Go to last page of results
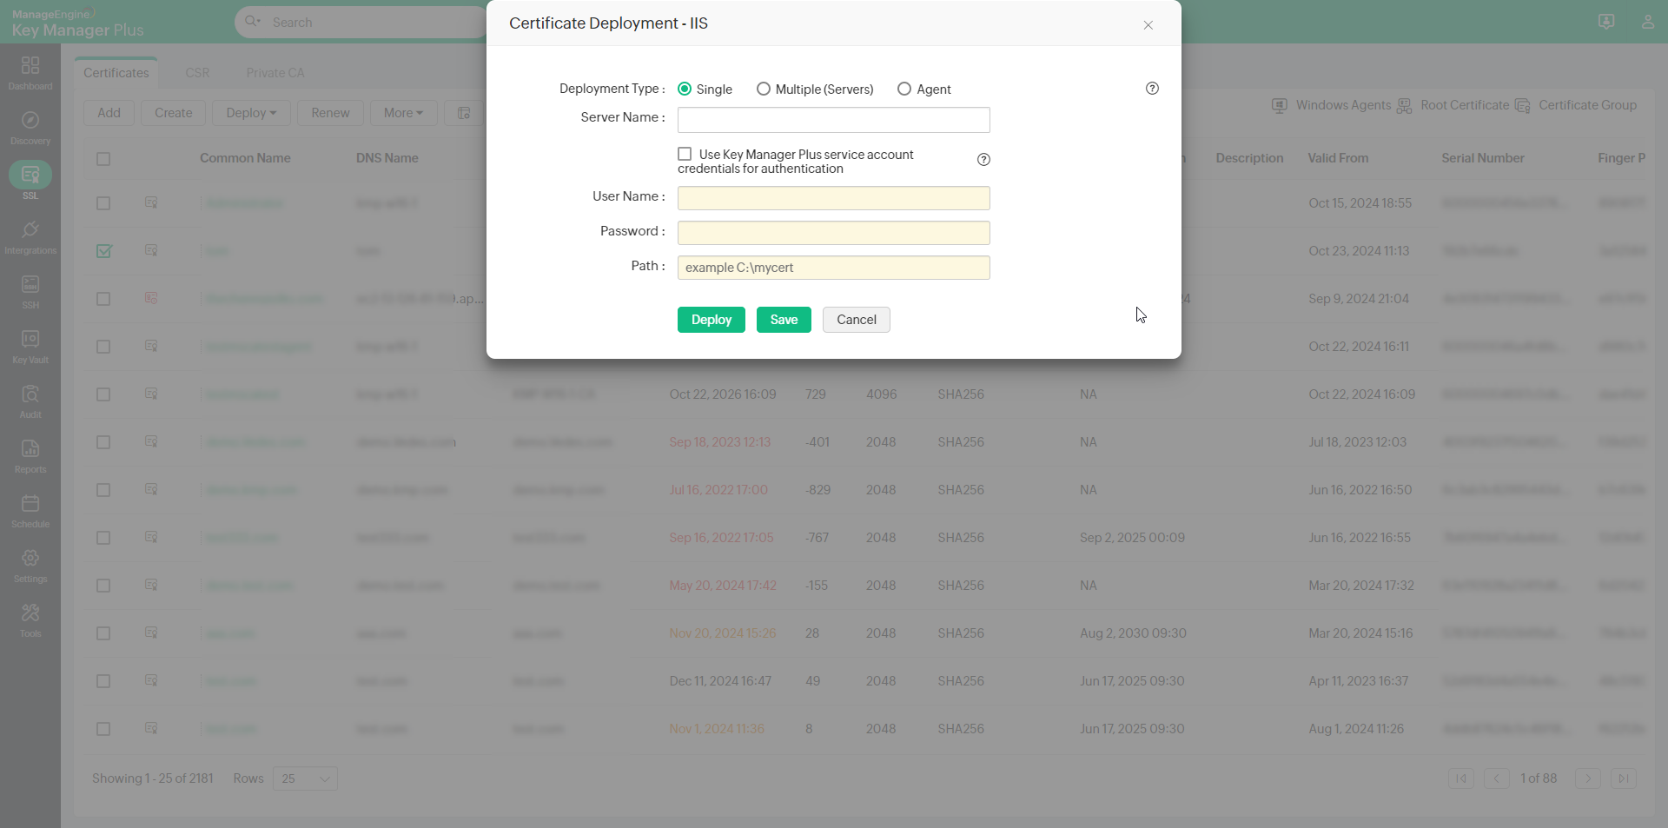This screenshot has height=828, width=1668. pyautogui.click(x=1624, y=778)
